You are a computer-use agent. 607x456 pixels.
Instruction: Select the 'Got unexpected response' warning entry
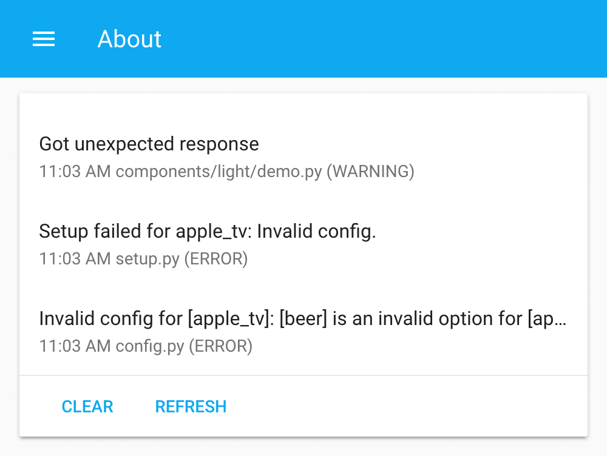[x=149, y=144]
